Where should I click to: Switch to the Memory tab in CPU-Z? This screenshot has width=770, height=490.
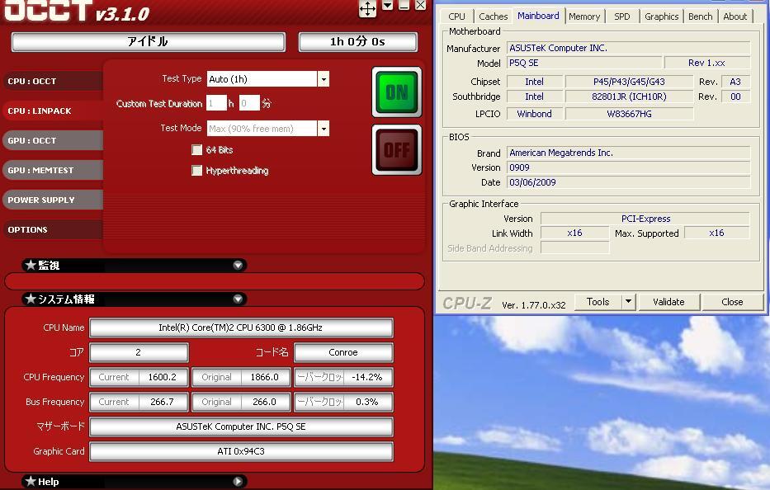(x=584, y=16)
